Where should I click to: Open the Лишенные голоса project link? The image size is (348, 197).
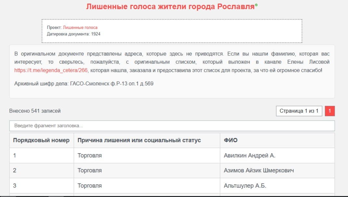click(80, 28)
